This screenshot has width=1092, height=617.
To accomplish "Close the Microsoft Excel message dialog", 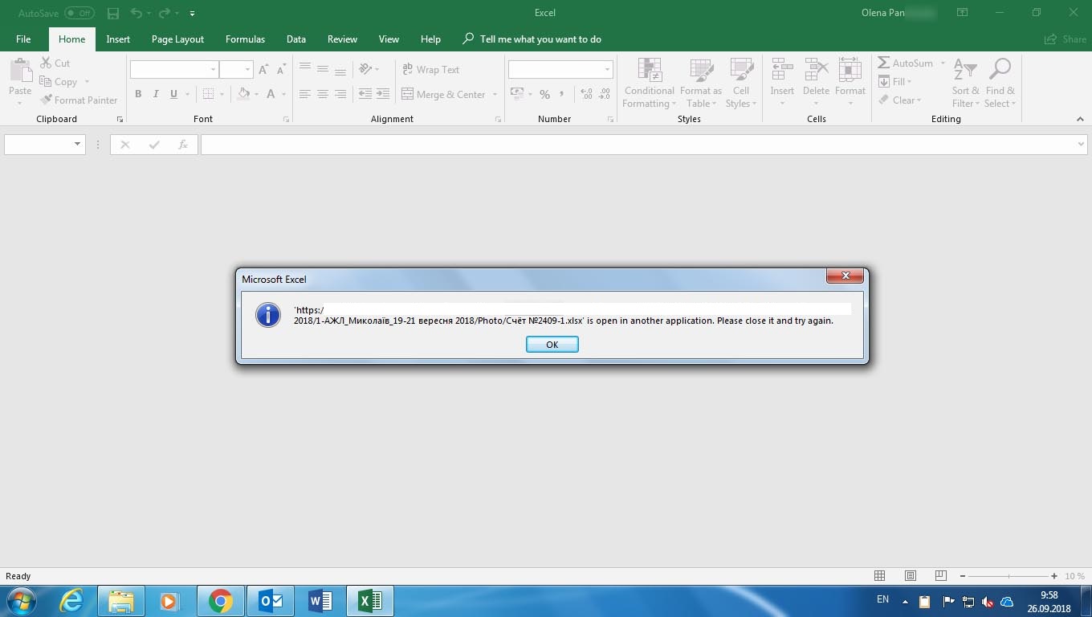I will [845, 276].
